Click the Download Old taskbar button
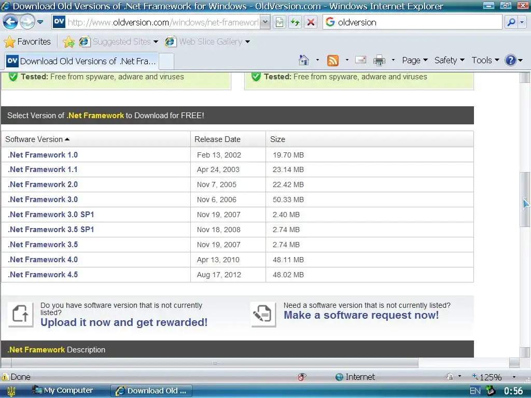This screenshot has width=531, height=398. coord(151,391)
